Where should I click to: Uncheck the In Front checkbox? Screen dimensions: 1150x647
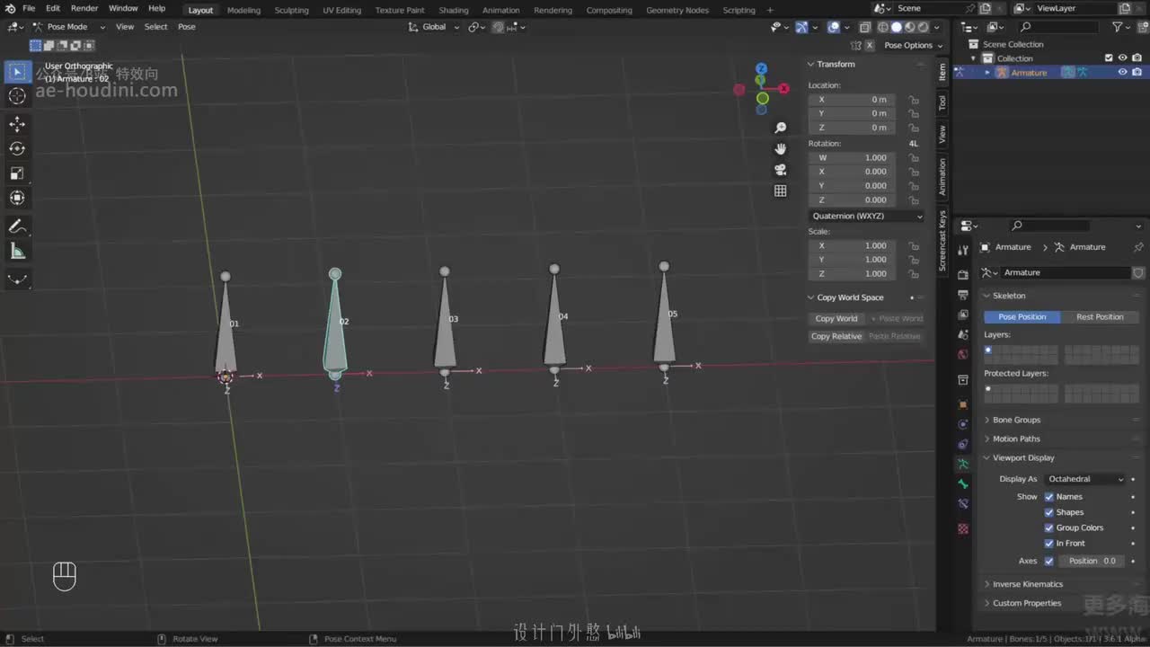tap(1048, 543)
